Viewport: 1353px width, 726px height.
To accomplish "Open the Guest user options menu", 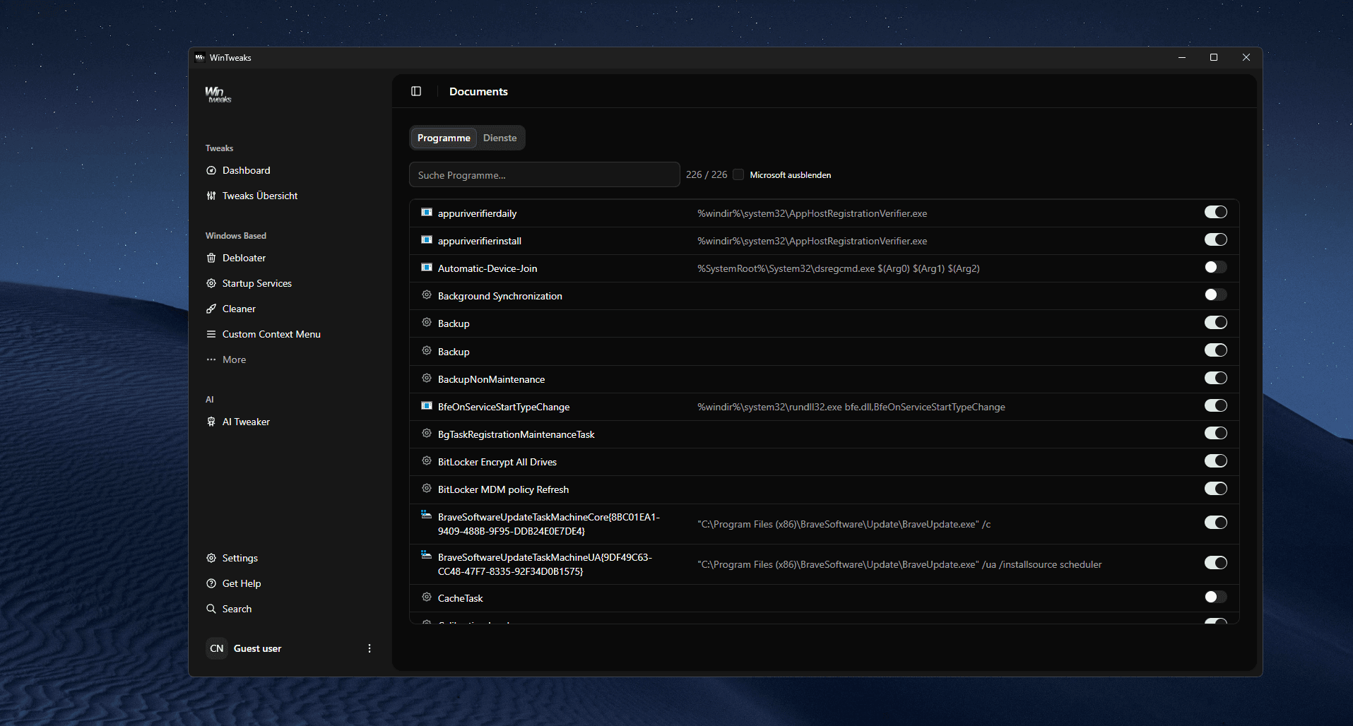I will pos(369,648).
